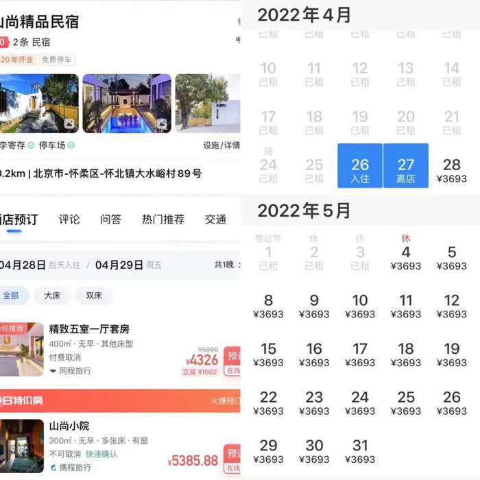This screenshot has height=480, width=480.
Task: Select May 26 priced ¥3693
Action: tap(452, 403)
